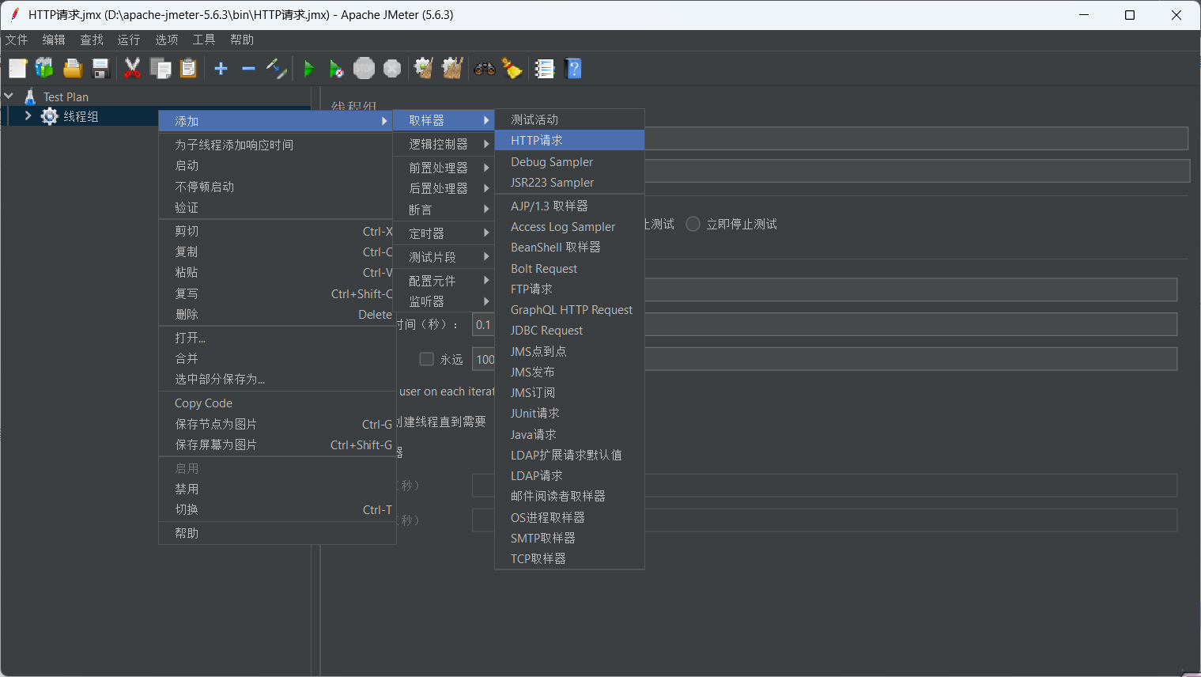1201x677 pixels.
Task: Click the Reset search broom icon
Action: pos(512,69)
